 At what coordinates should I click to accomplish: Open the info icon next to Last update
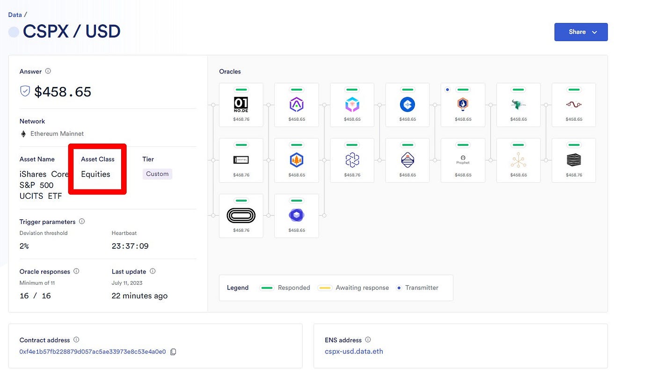pyautogui.click(x=153, y=271)
